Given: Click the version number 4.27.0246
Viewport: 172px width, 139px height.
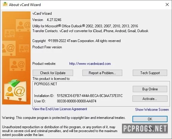Looking at the screenshot, I should 54,20.
